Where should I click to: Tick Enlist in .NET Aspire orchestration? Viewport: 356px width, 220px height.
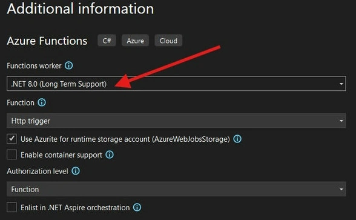[x=12, y=207]
